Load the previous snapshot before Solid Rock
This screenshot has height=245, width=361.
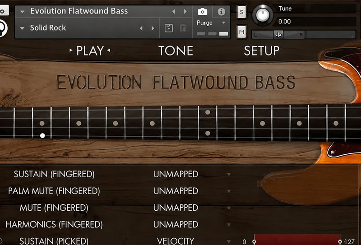[x=141, y=28]
